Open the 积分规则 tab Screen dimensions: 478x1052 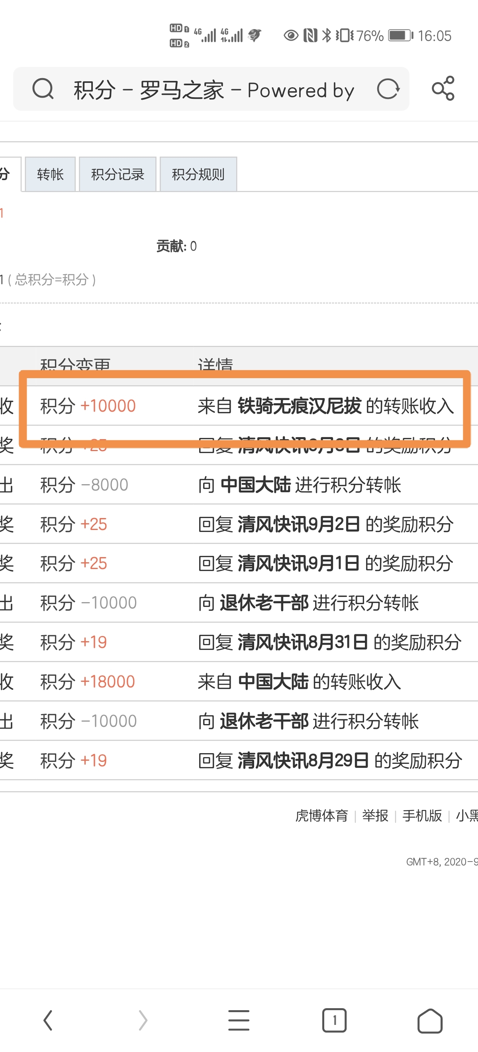198,175
